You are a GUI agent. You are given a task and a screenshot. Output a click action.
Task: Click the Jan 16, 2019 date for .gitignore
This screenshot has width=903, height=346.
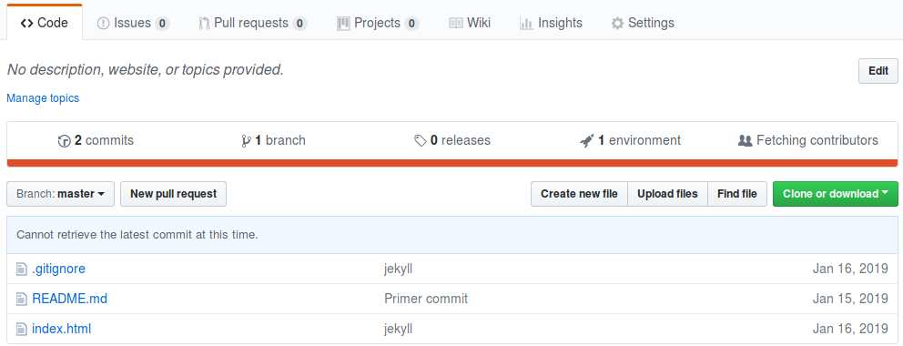850,269
